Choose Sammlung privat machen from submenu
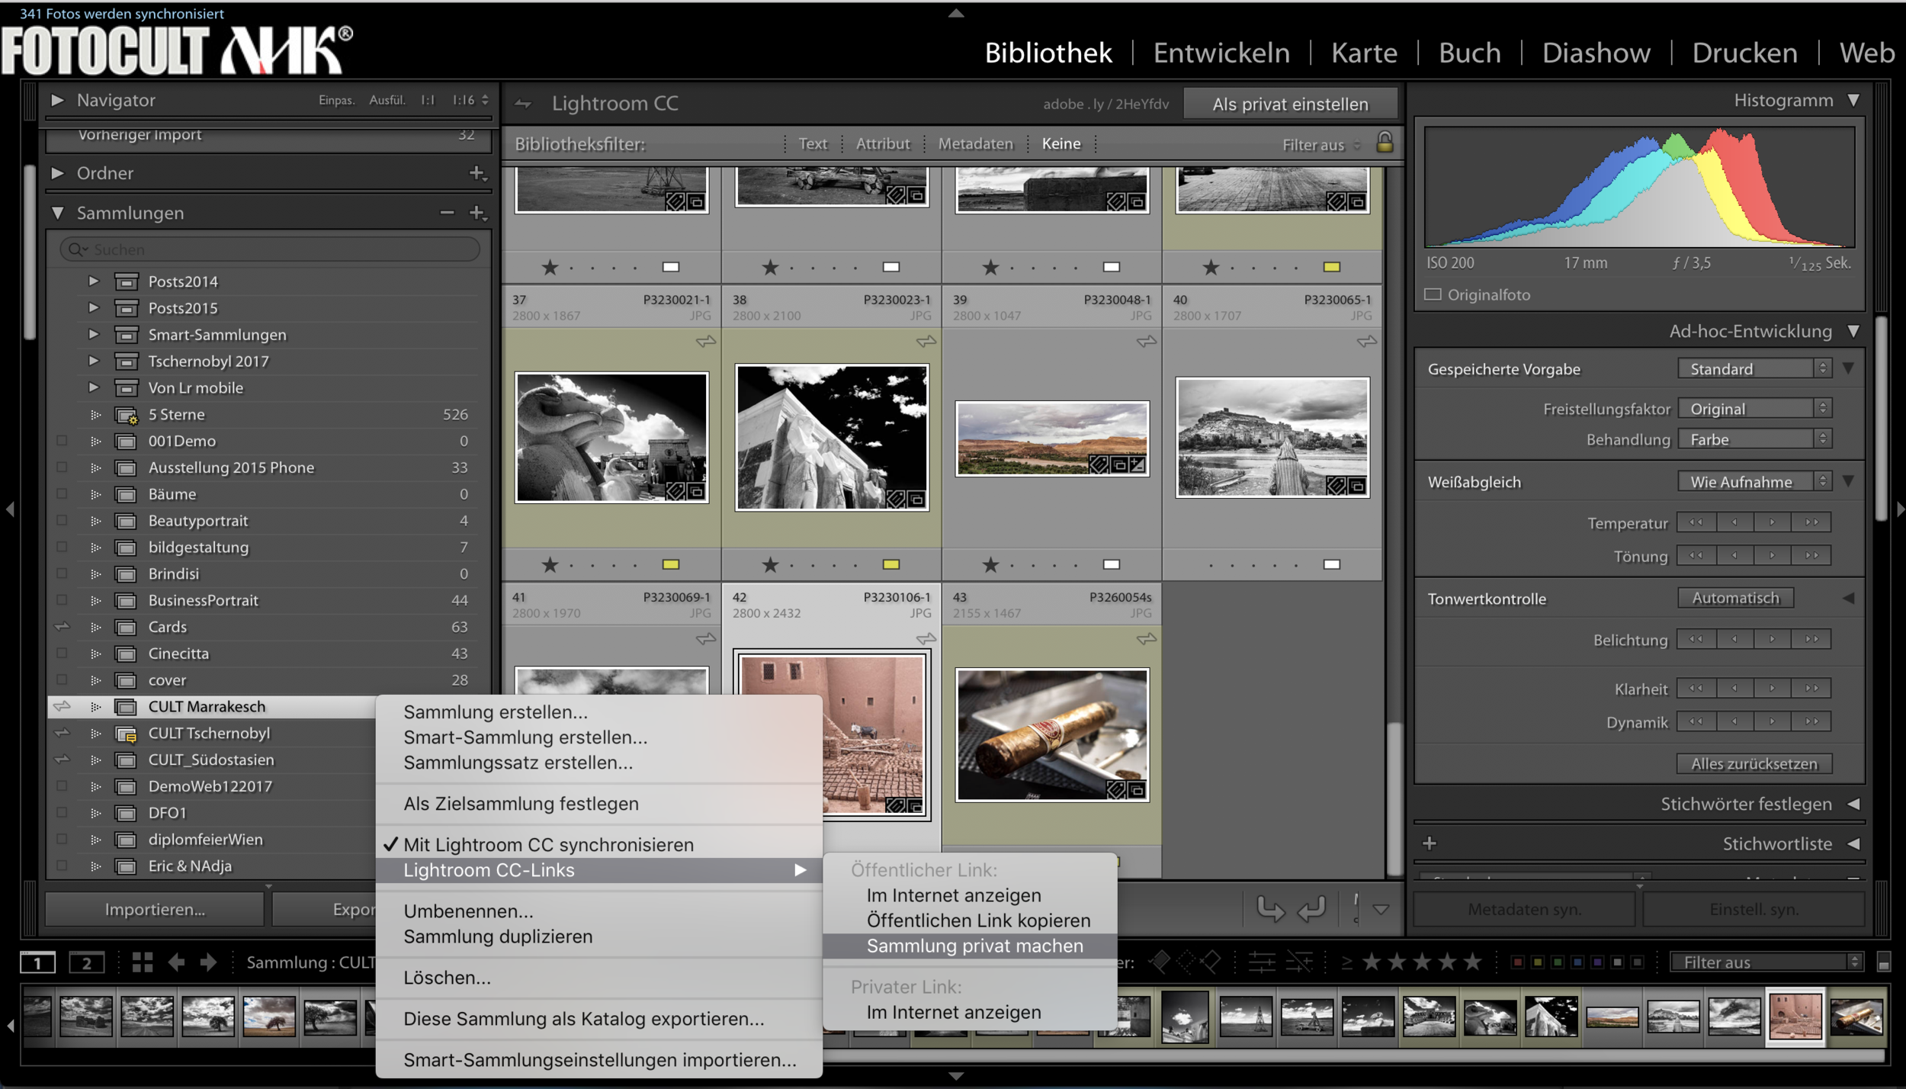 (x=970, y=946)
